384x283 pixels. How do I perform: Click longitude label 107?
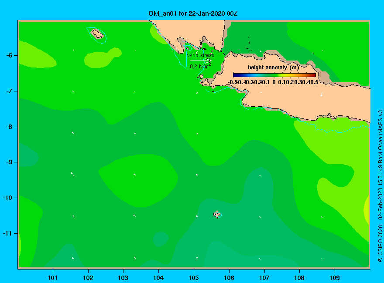[x=264, y=278]
